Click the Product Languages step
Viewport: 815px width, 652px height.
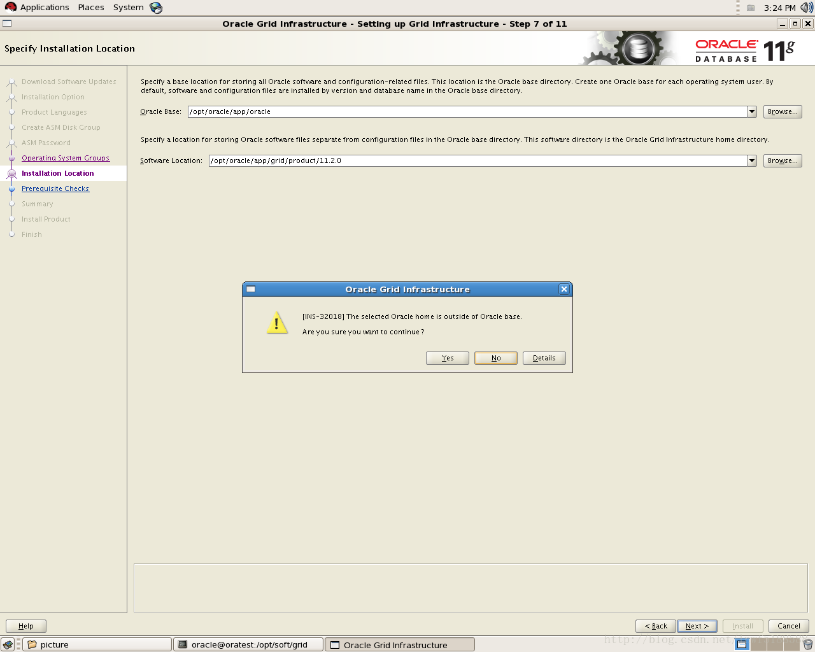[x=54, y=112]
